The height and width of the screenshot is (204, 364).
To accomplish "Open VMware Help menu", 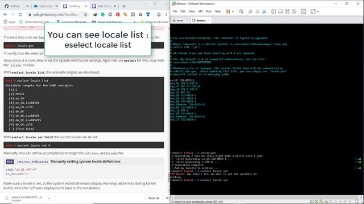I will coord(218,11).
